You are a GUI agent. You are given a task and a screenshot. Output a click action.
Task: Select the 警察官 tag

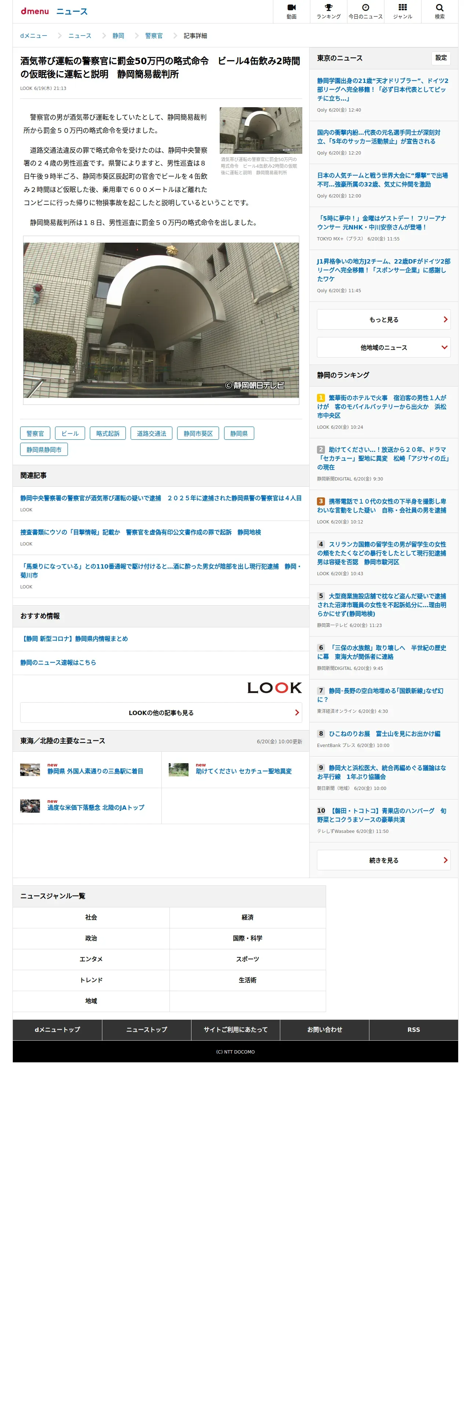pos(35,433)
